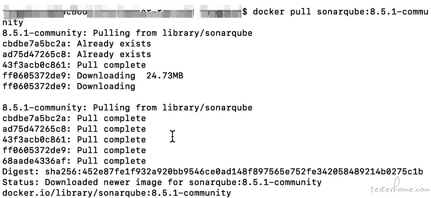Screen dimensions: 431x198
Task: Click the wrapped 'nity' text on line two
Action: tap(13, 22)
